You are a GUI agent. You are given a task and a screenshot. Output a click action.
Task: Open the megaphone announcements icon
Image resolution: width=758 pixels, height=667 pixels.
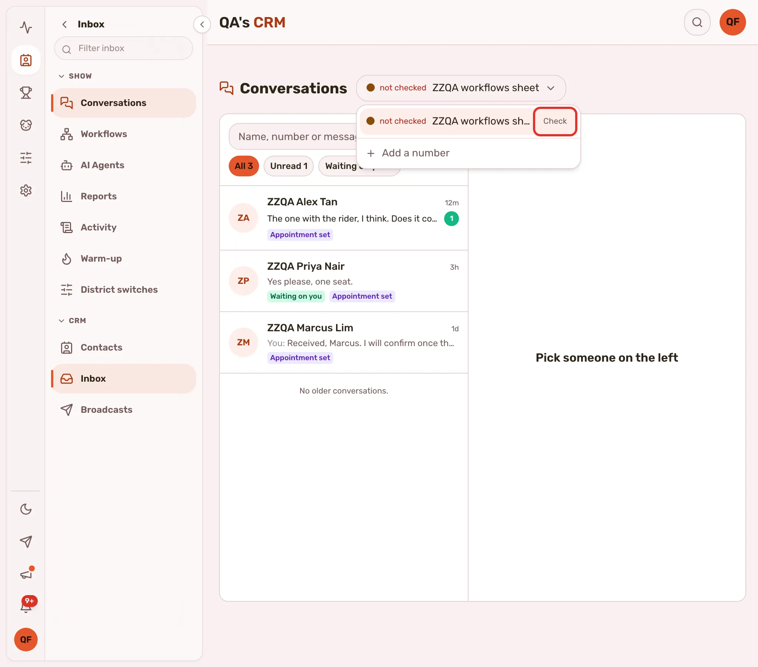coord(26,574)
